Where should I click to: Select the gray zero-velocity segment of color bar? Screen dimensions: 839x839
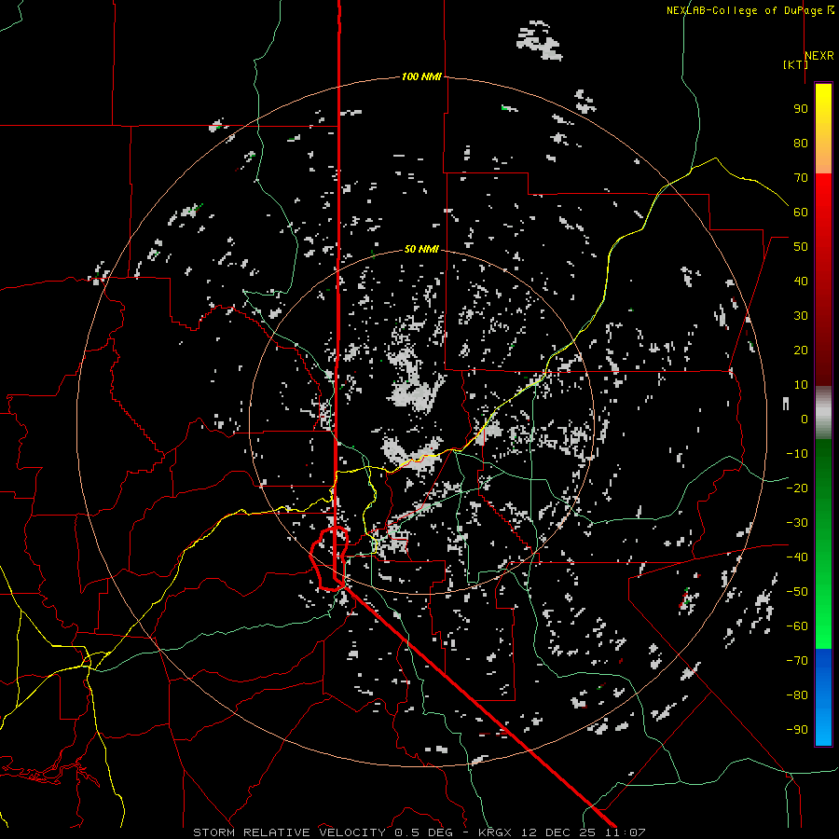[x=823, y=413]
